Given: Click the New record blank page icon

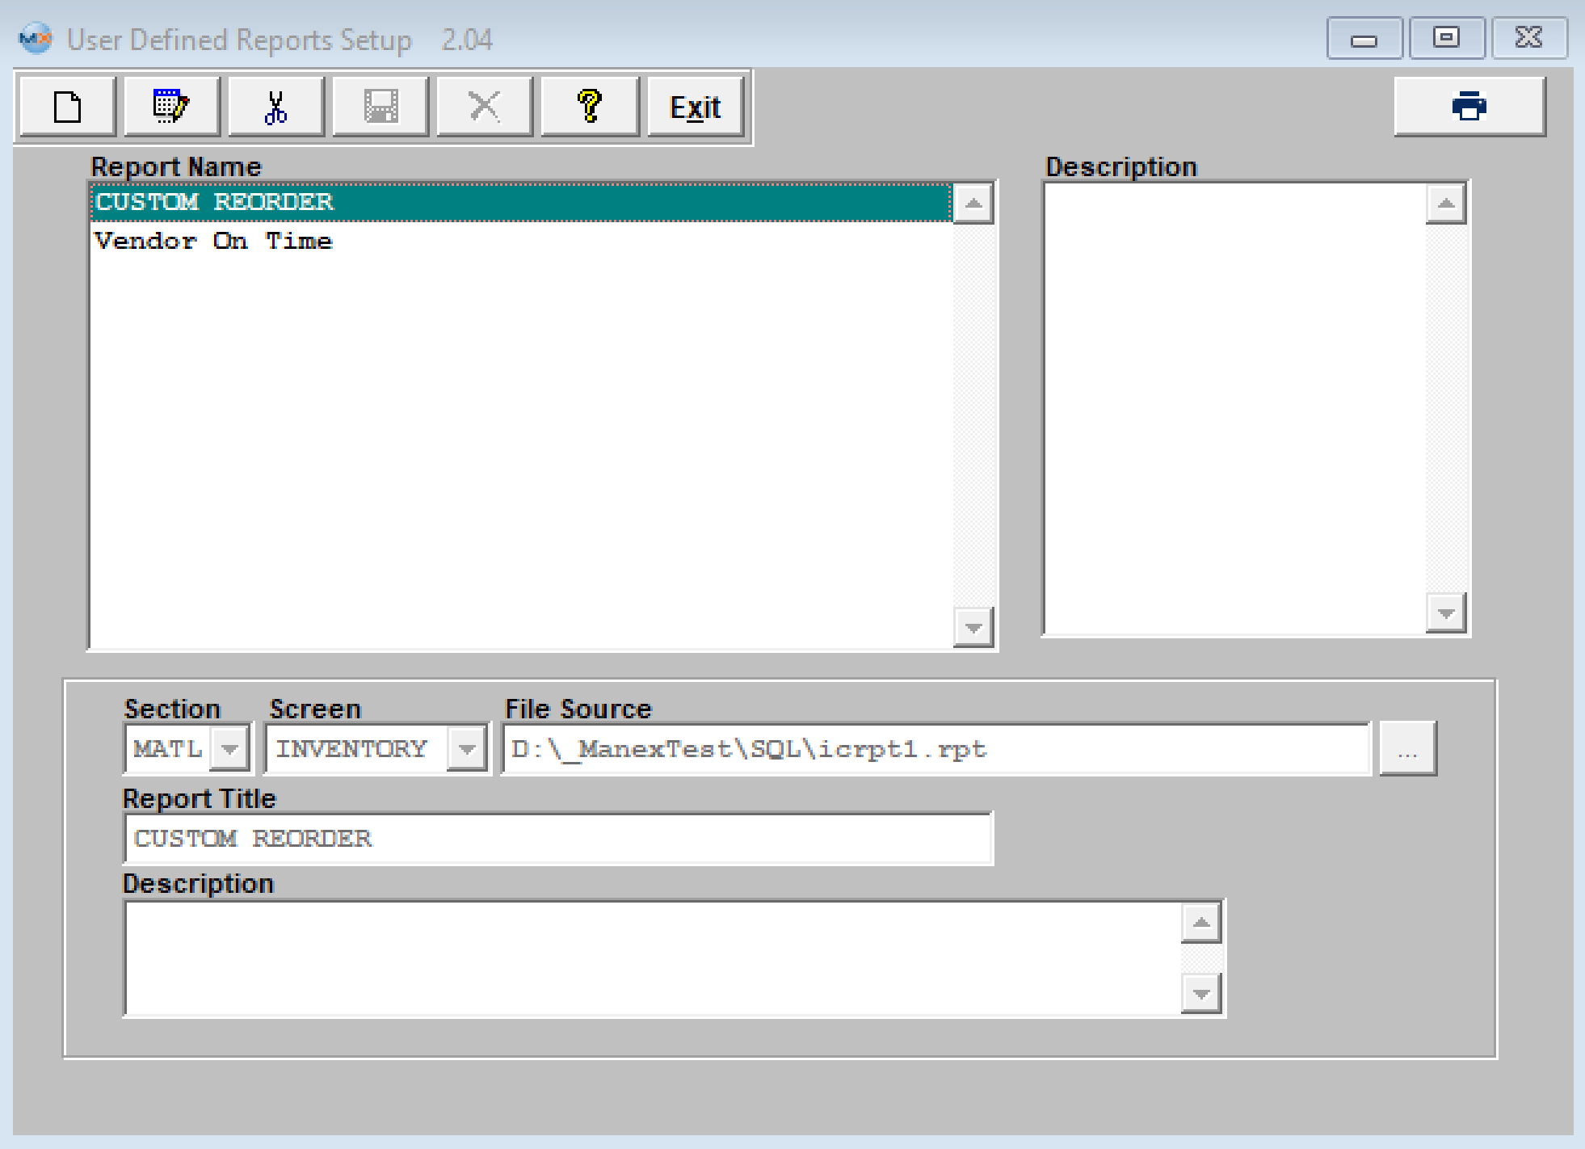Looking at the screenshot, I should pyautogui.click(x=68, y=107).
